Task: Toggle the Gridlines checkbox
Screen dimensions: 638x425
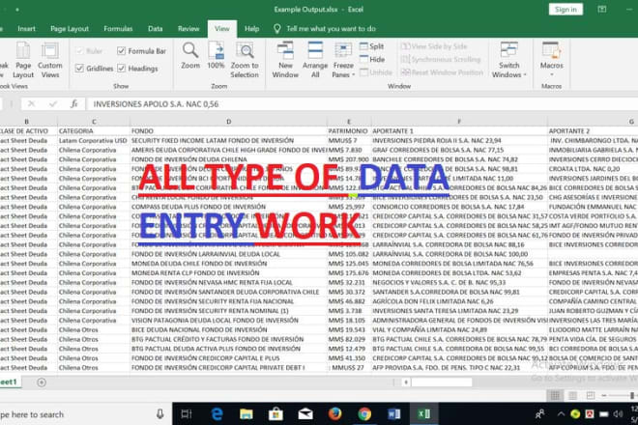Action: [79, 69]
